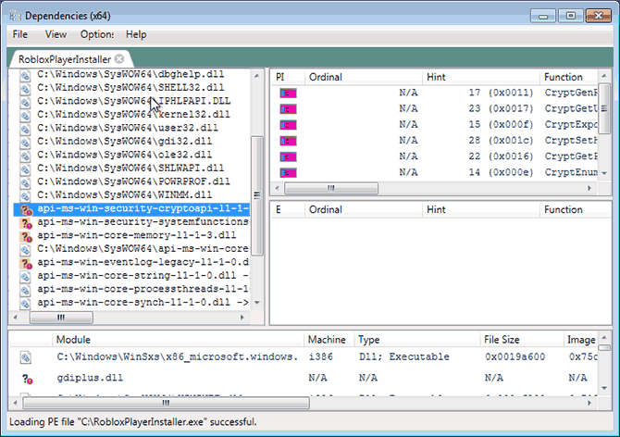
Task: Maximize the Dependencies window
Action: [x=571, y=16]
